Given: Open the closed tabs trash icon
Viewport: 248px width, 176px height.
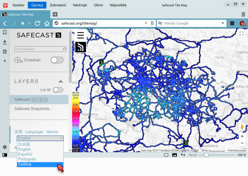Looking at the screenshot, I should pyautogui.click(x=243, y=14).
